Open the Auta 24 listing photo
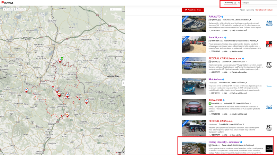This screenshot has width=277, height=155. click(x=194, y=45)
